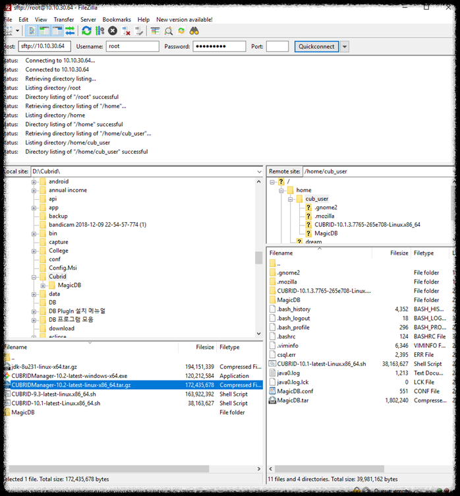Collapse the remote home folder
The image size is (460, 496).
point(281,191)
